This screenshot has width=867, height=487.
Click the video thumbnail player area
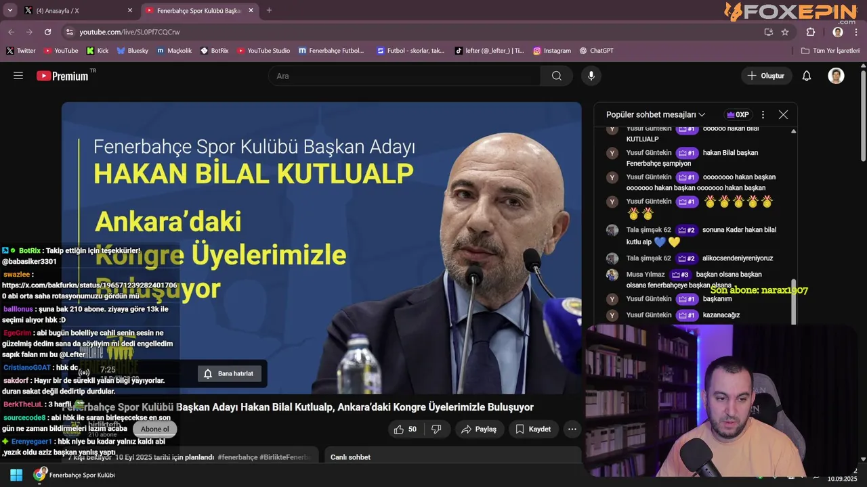(x=322, y=248)
